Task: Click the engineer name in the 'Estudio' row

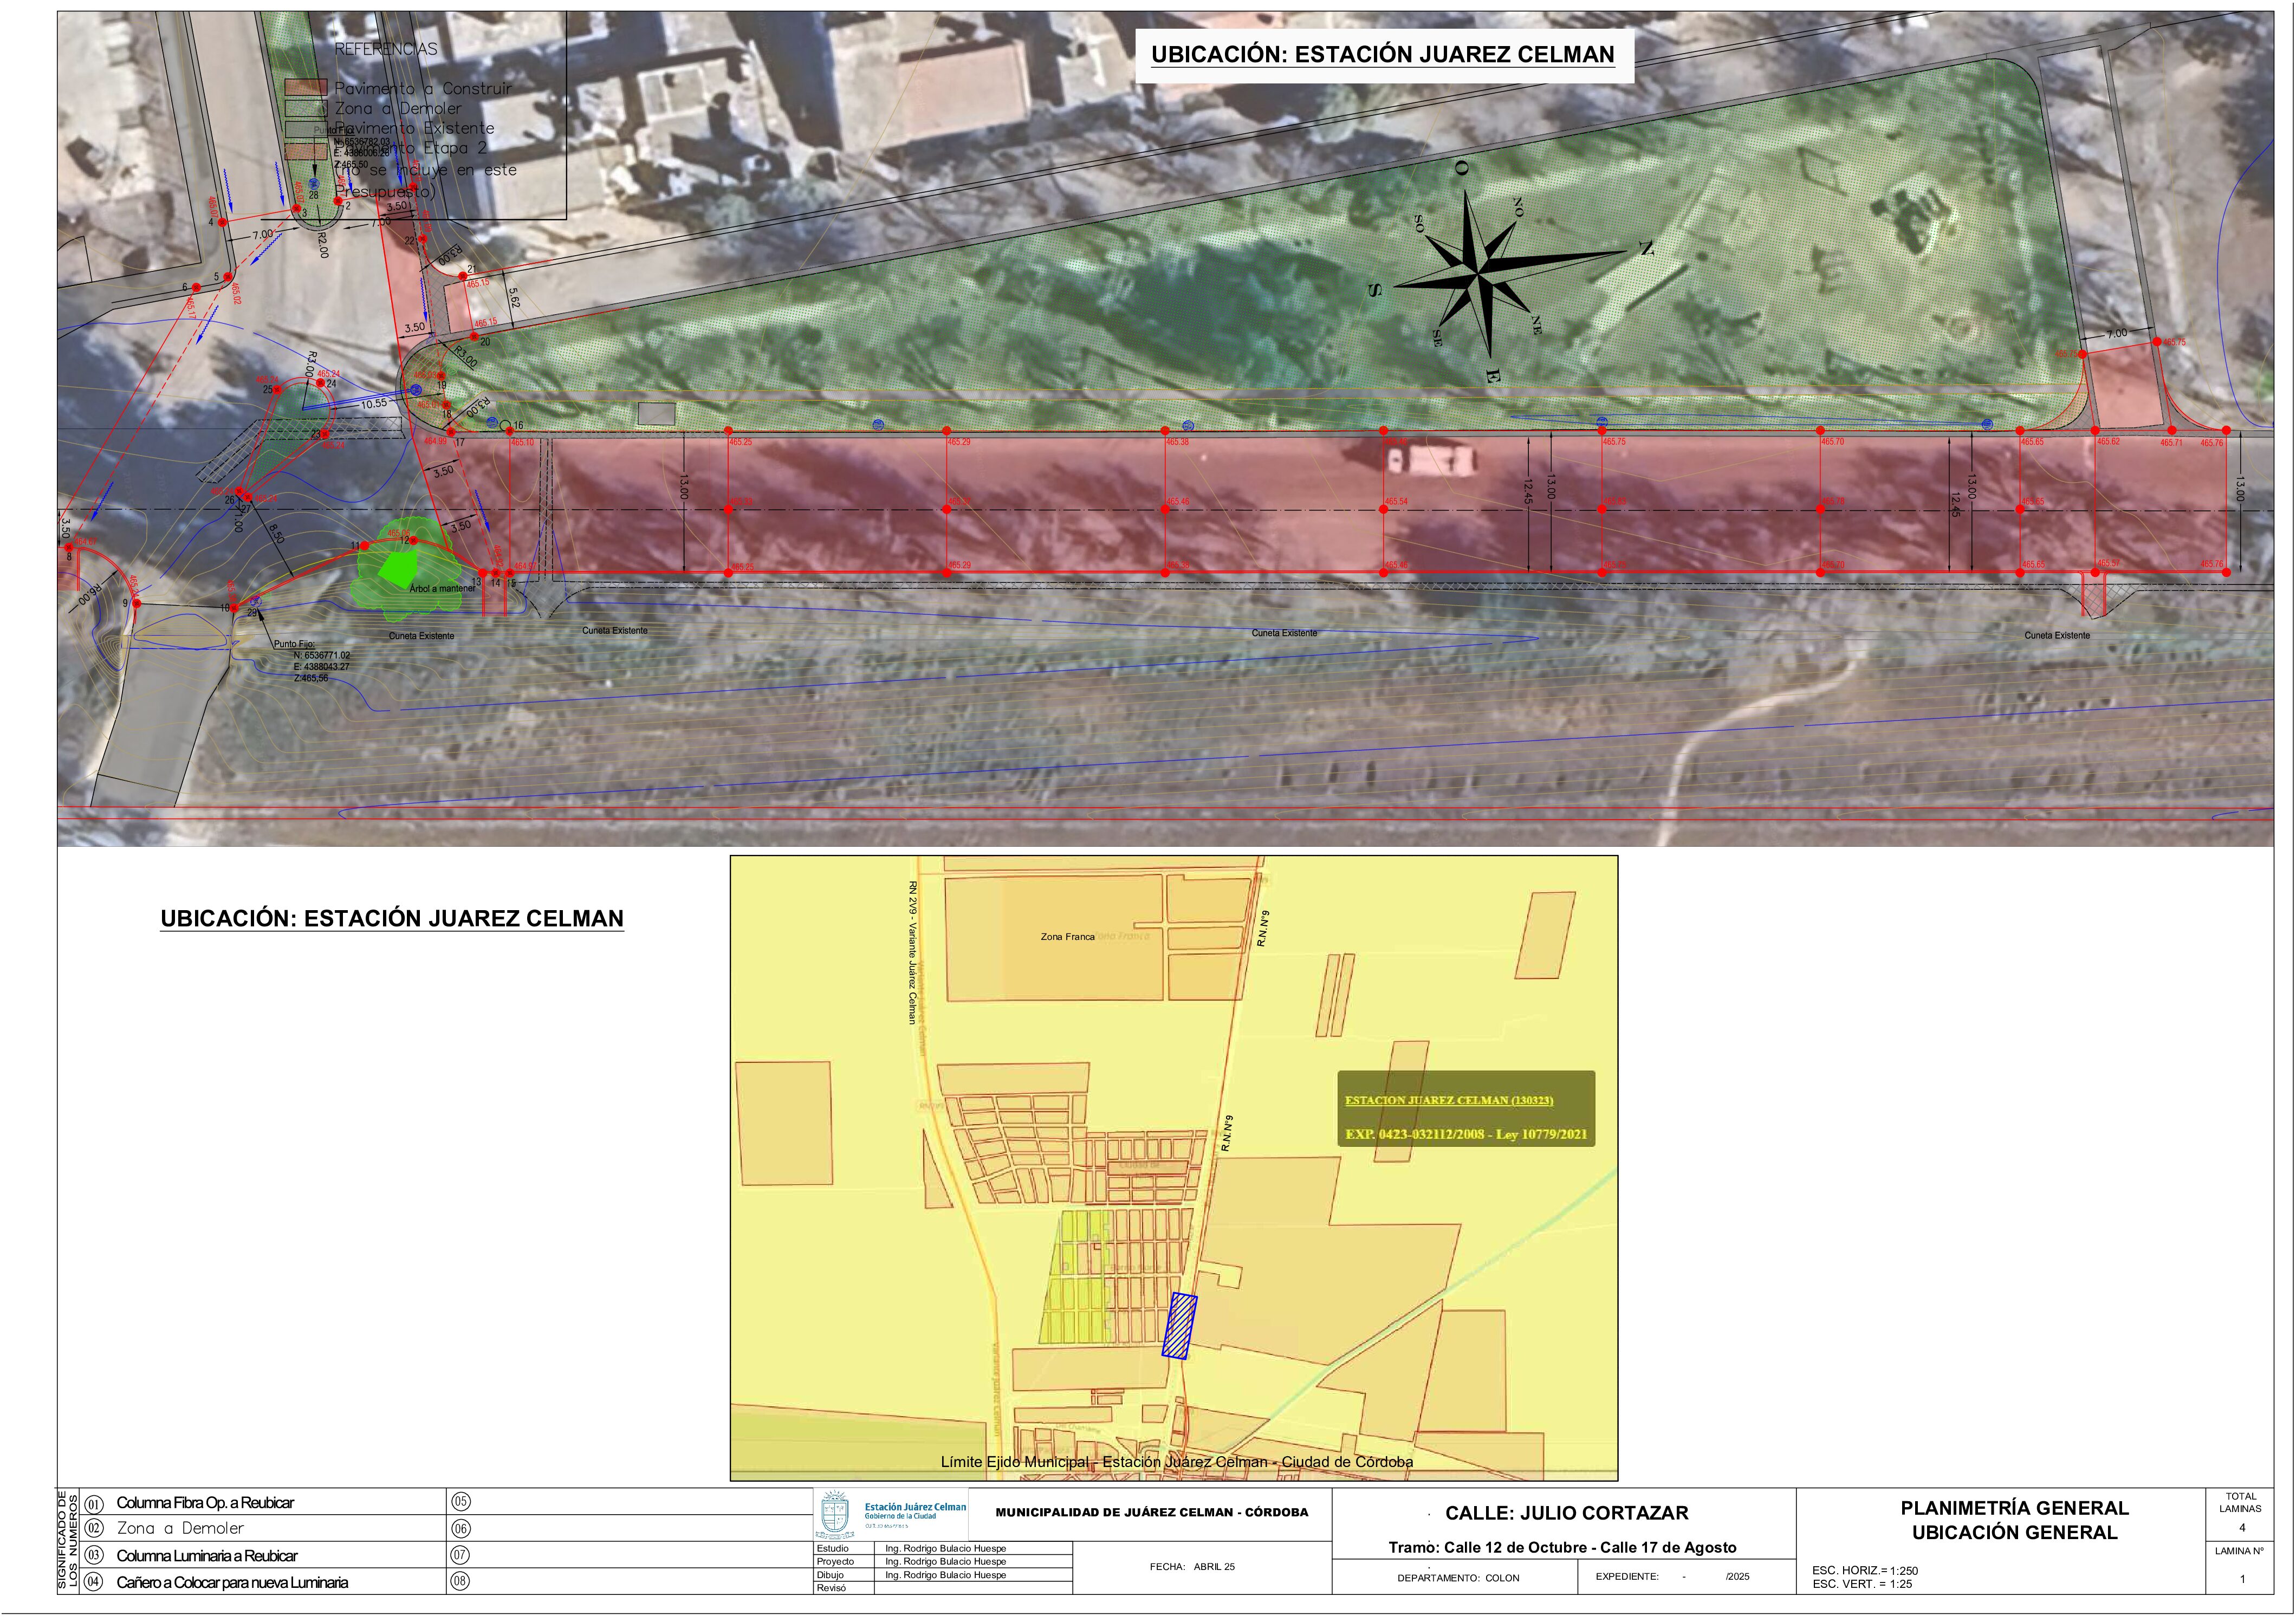Action: (x=945, y=1549)
